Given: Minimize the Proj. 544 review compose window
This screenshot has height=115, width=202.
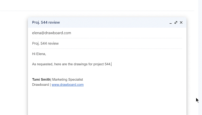Looking at the screenshot, I should coord(171,23).
